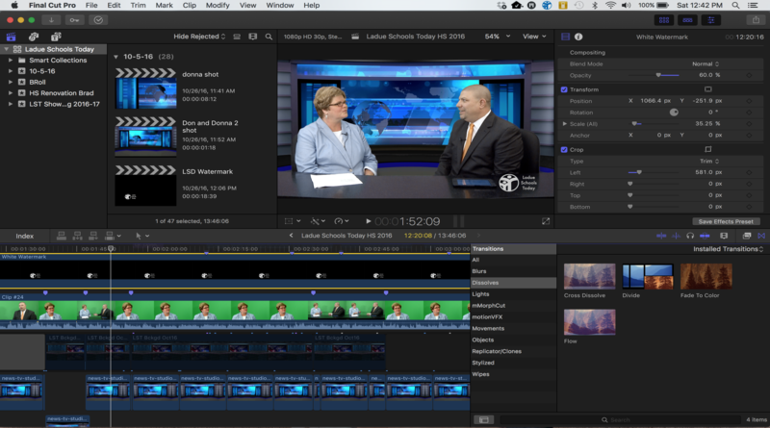The image size is (770, 428).
Task: Open the Installed Transitions dropdown
Action: 729,249
